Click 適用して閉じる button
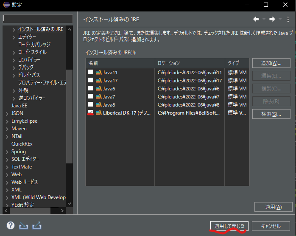 229,226
